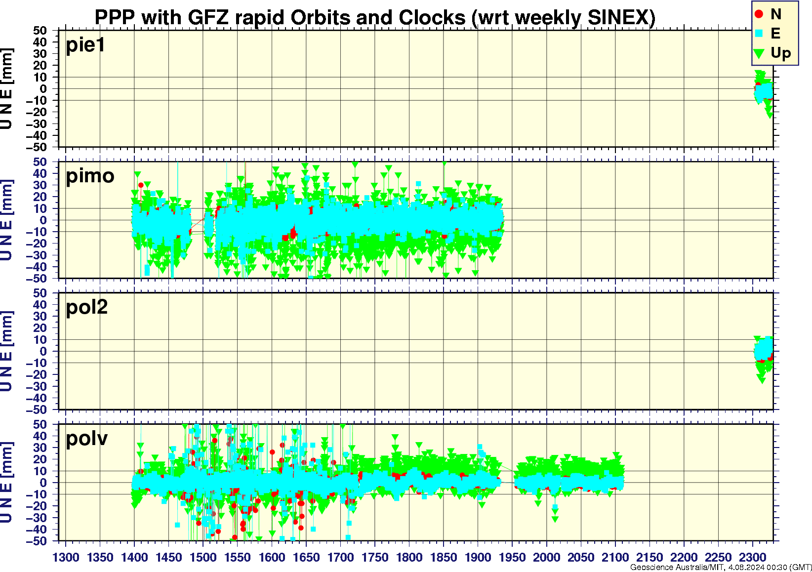The image size is (812, 572).
Task: Select the 'Up' legend label
Action: click(x=780, y=53)
